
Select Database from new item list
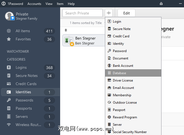click(133, 73)
